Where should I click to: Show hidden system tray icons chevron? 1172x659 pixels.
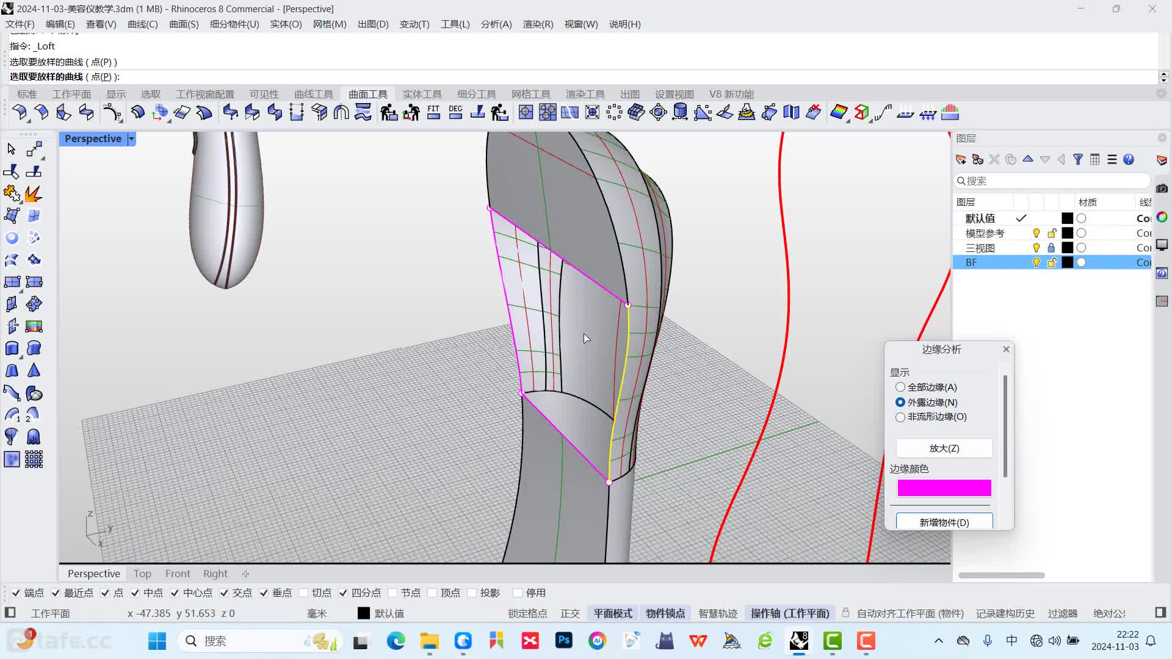tap(939, 641)
